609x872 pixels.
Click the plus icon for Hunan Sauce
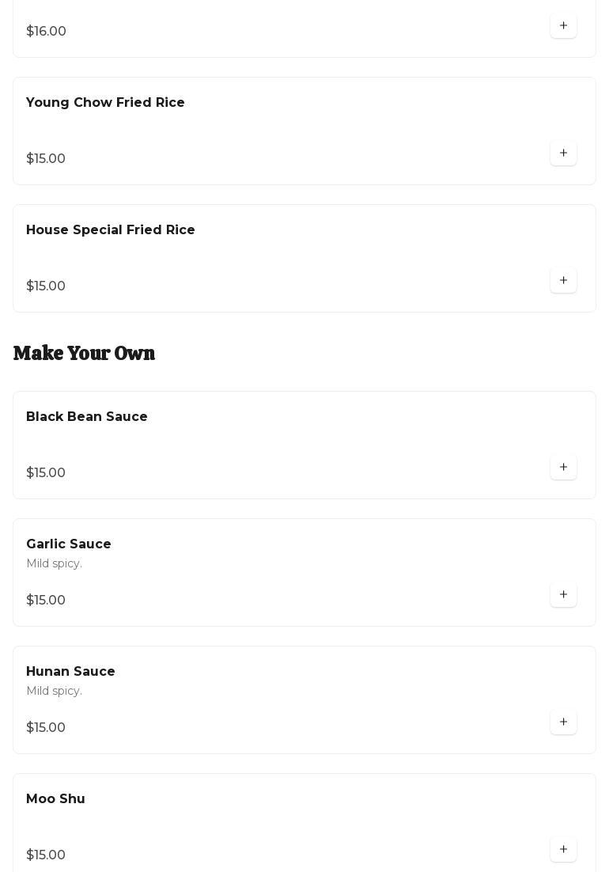563,722
